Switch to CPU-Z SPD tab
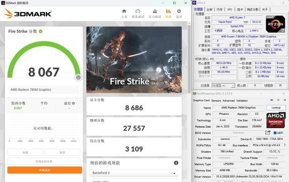Image resolution: width=289 pixels, height=182 pixels. click(x=230, y=10)
